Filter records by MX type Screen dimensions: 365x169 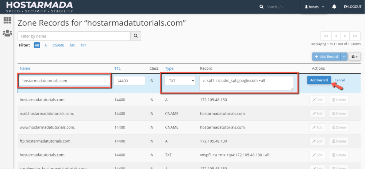[72, 45]
